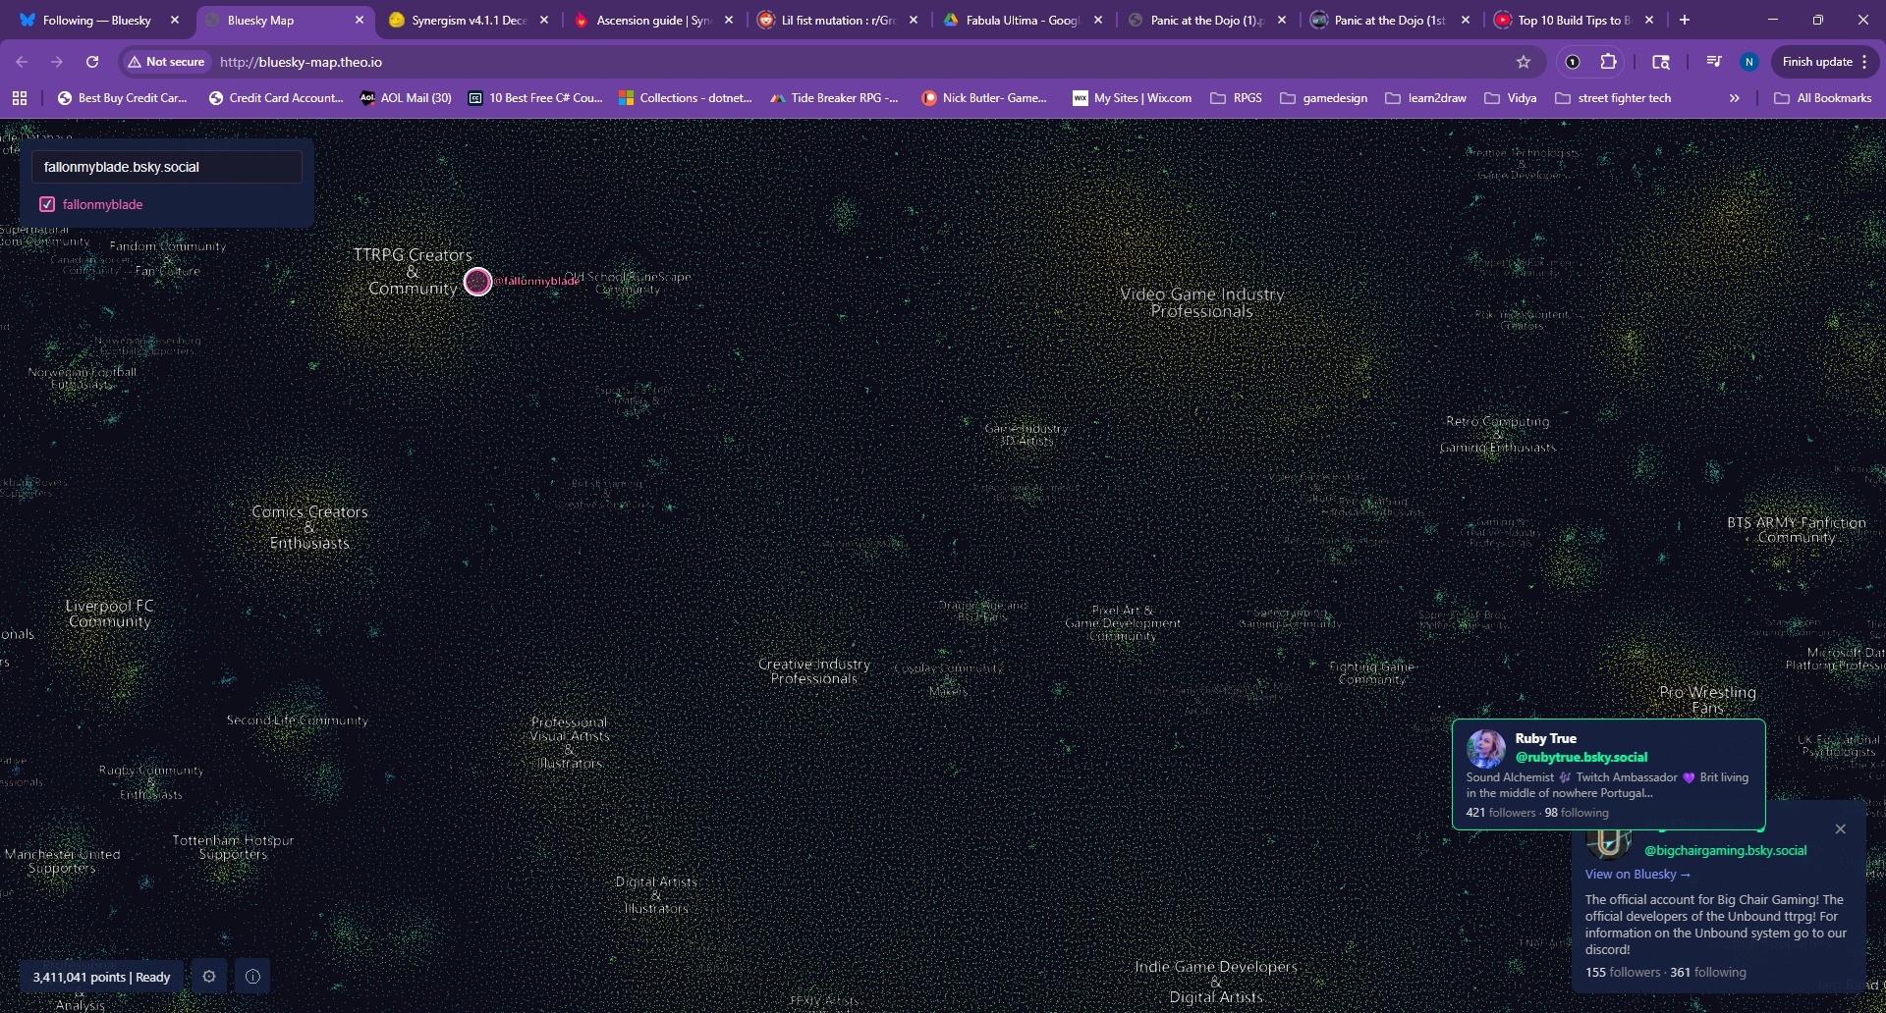The height and width of the screenshot is (1013, 1886).
Task: Show more bookmarks with the chevron
Action: (1735, 98)
